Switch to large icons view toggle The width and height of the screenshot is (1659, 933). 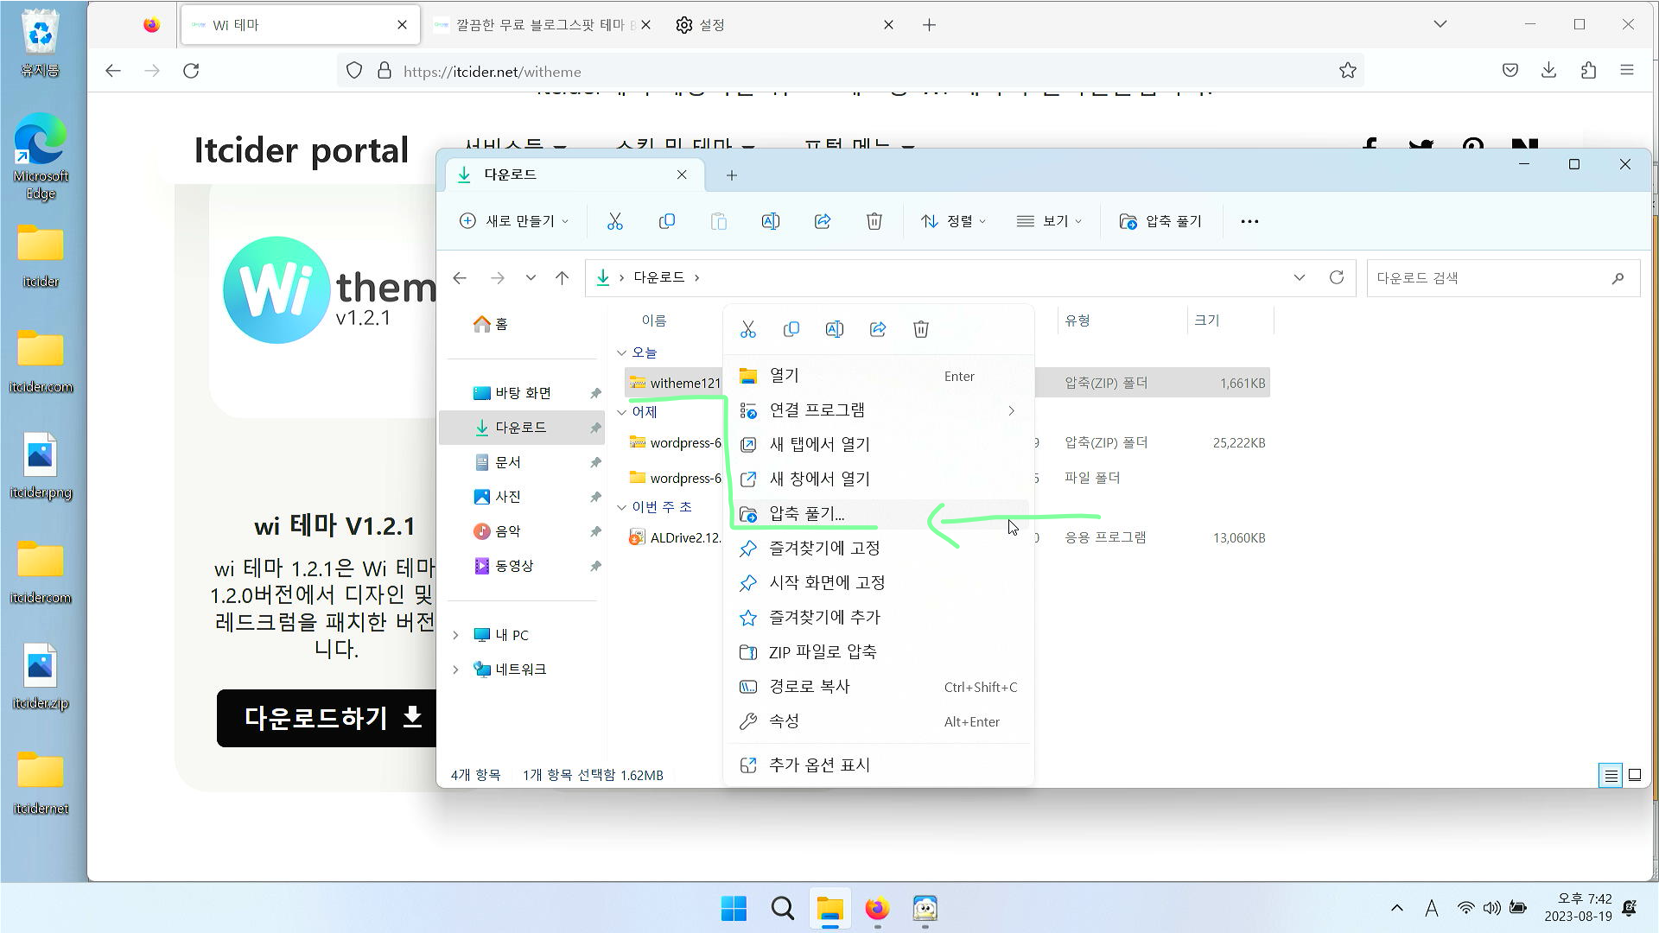pyautogui.click(x=1634, y=775)
